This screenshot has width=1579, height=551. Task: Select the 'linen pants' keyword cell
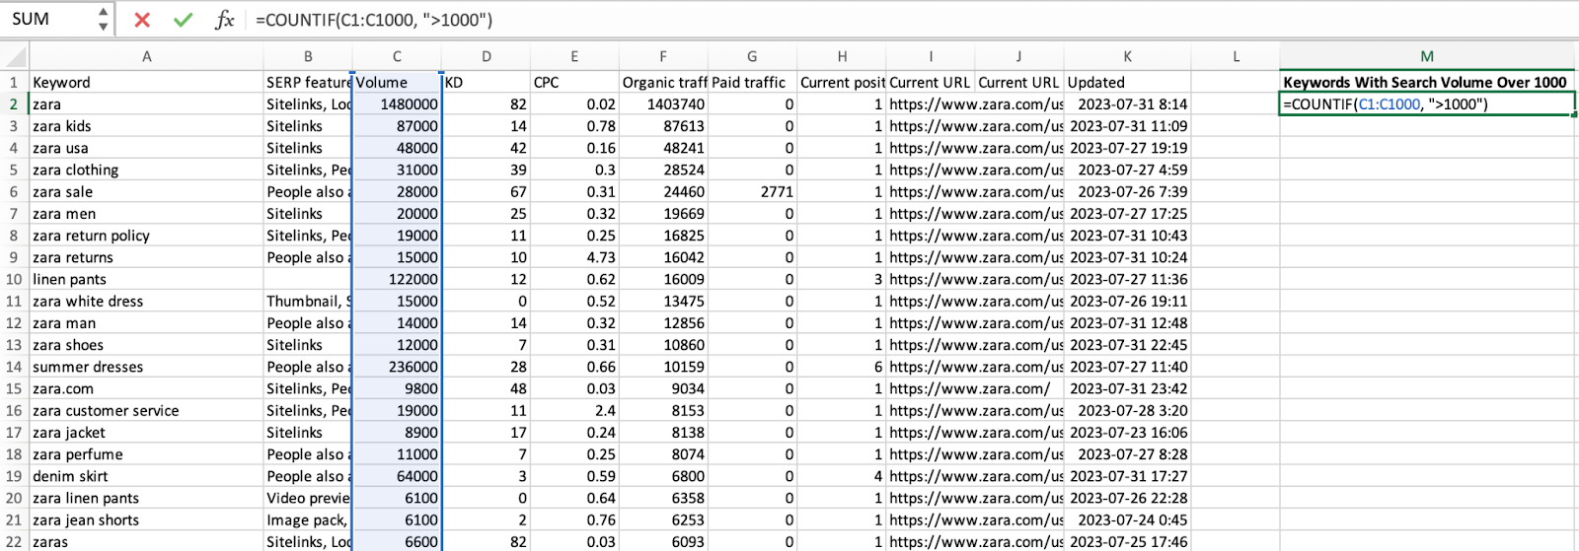tap(146, 279)
